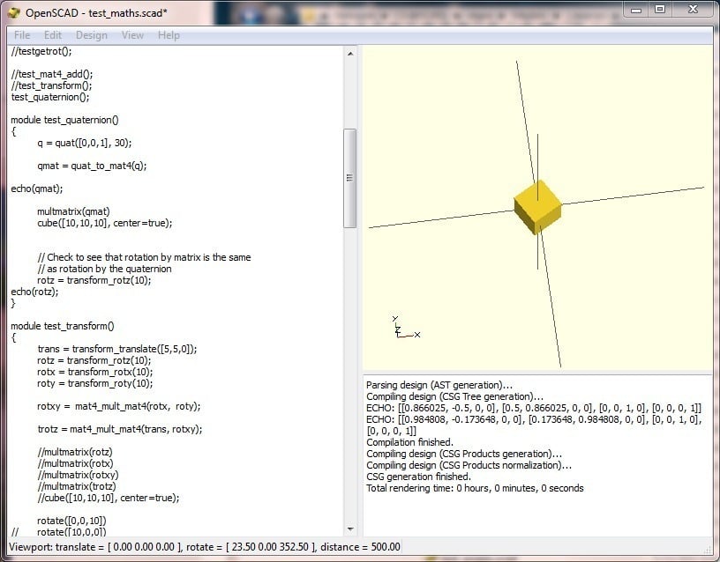Click the scrollbar track below the thumb
Screen dimensions: 720x562
click(349, 370)
